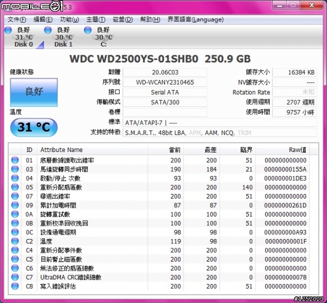This screenshot has width=327, height=303.
Task: Select the 重新分配扇區數 attribute name
Action: tap(61, 187)
